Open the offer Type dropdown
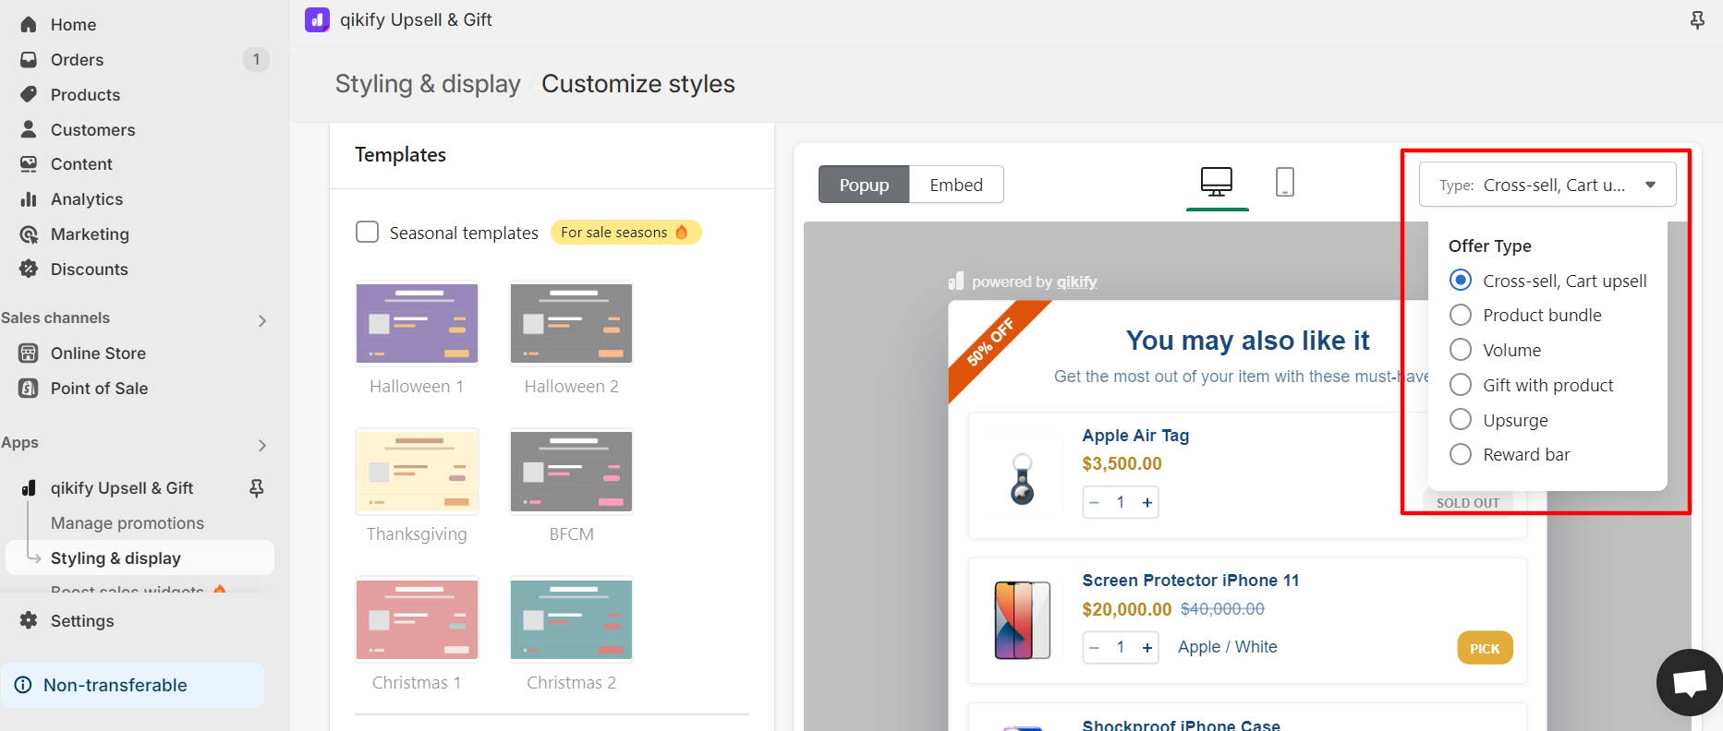 [x=1547, y=185]
